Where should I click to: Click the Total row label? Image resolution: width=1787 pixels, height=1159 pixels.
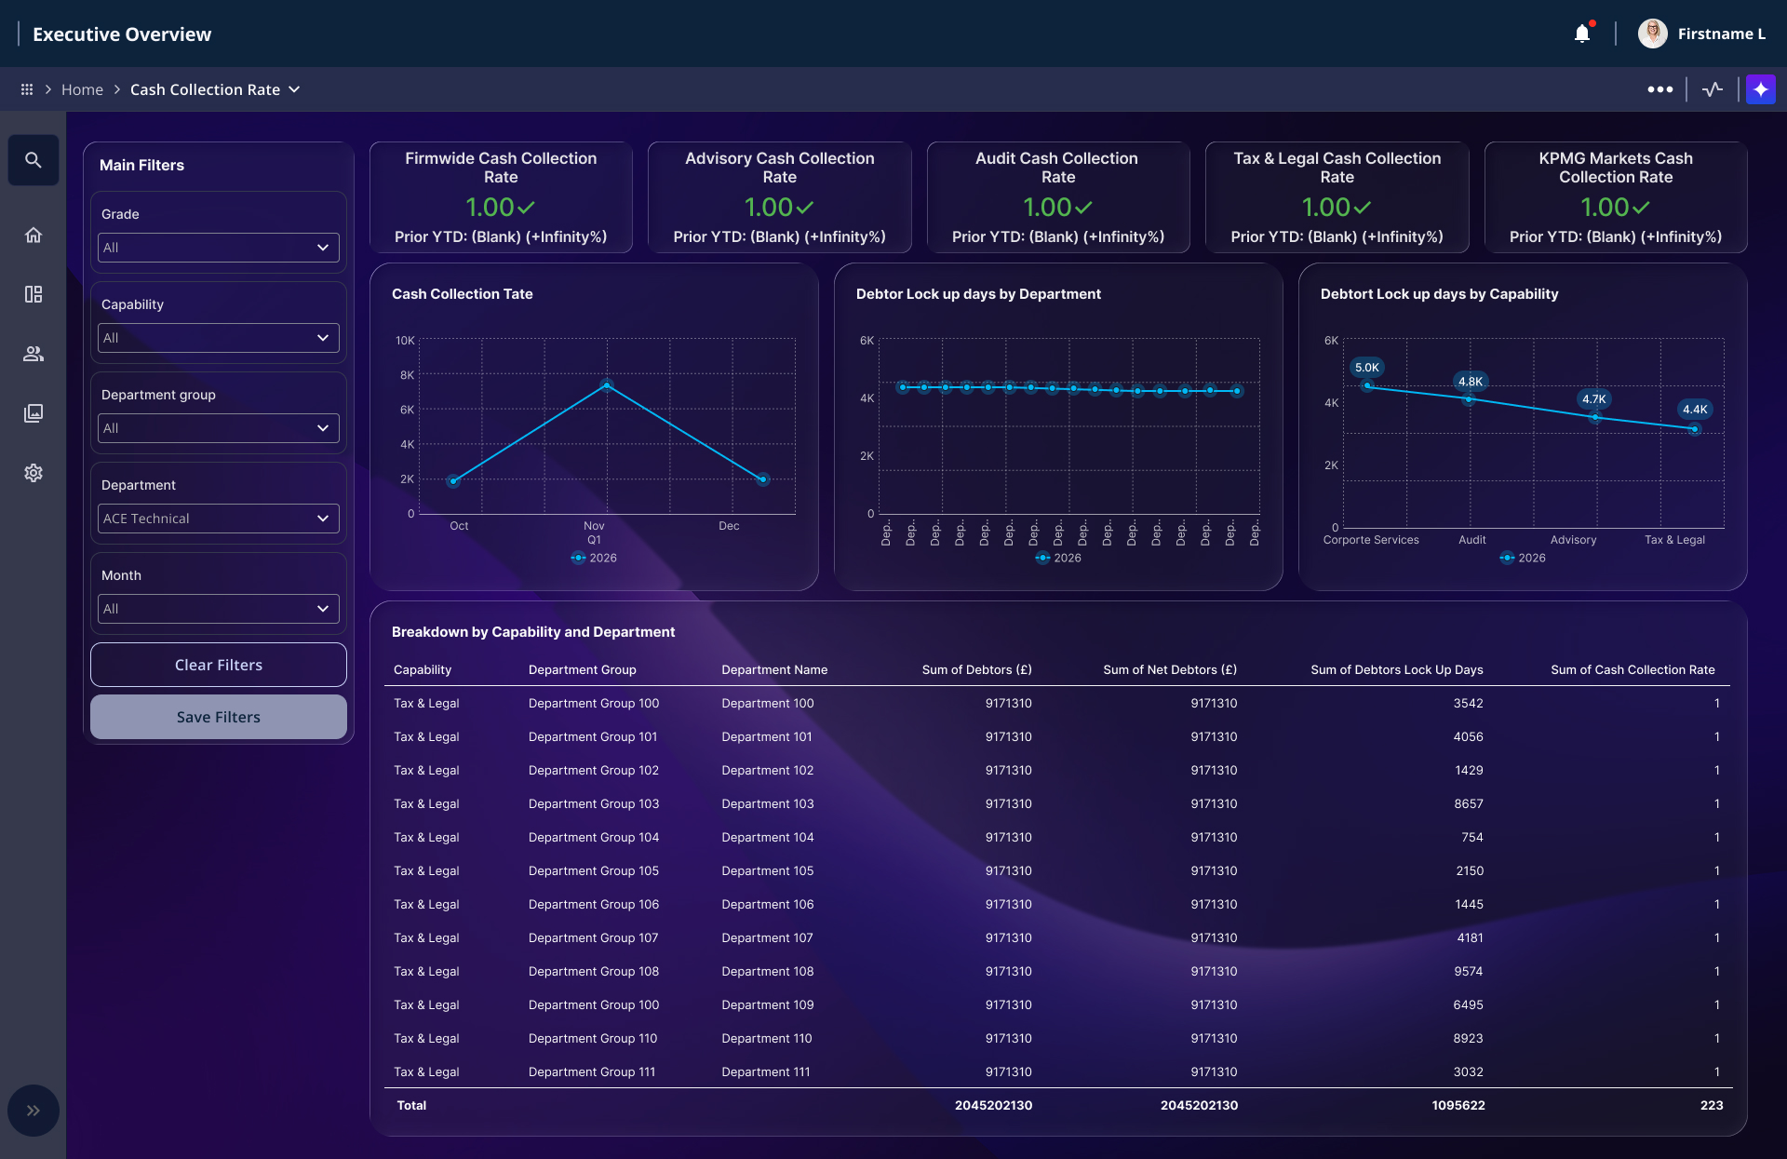click(x=411, y=1105)
